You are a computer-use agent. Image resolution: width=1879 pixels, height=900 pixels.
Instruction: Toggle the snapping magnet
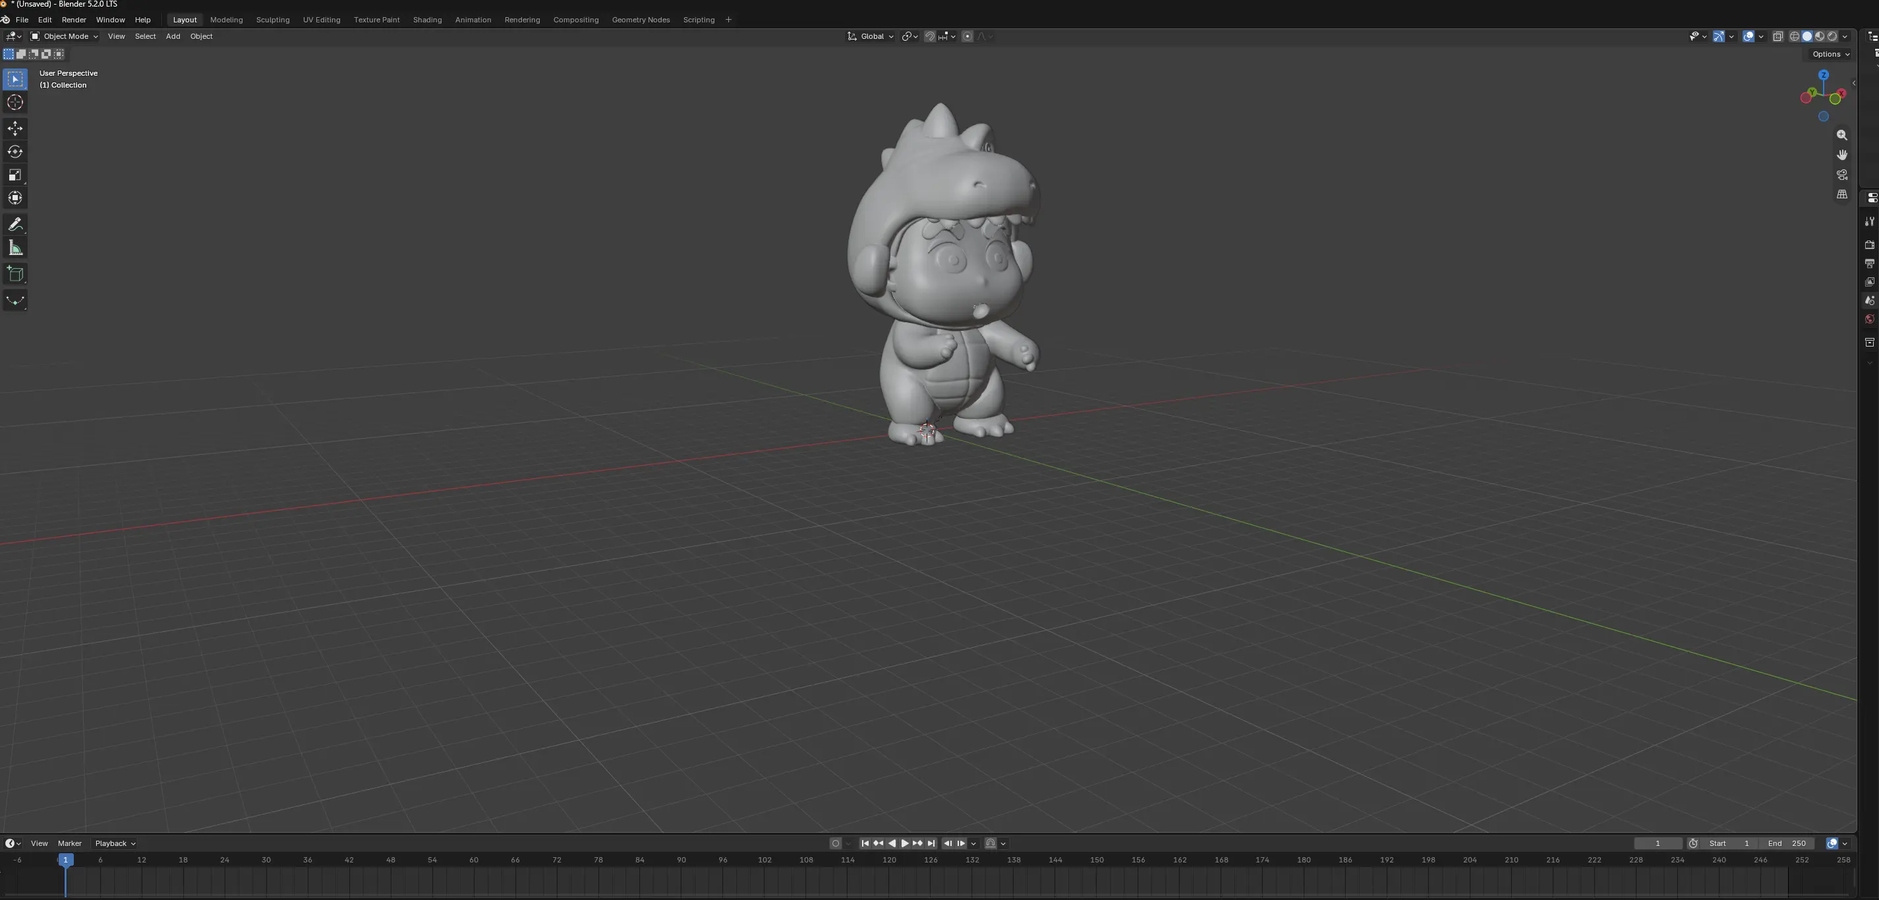click(x=929, y=36)
